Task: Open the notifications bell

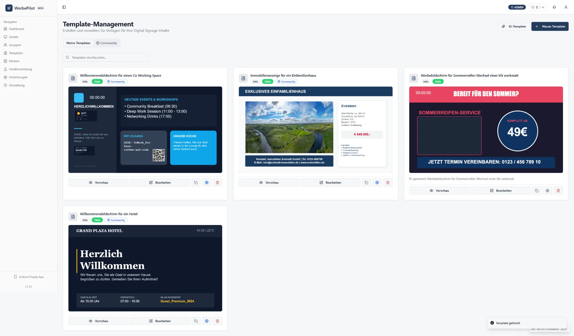Action: click(554, 7)
